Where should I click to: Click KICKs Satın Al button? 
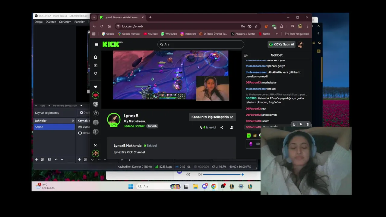pos(281,44)
